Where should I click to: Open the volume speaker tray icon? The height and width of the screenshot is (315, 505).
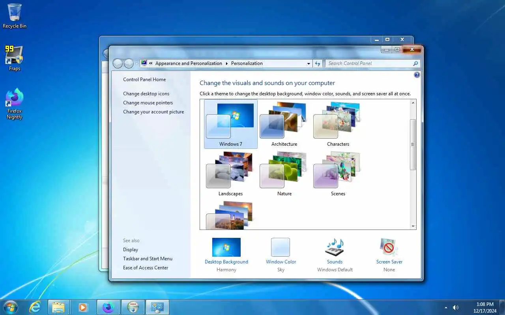(x=456, y=308)
